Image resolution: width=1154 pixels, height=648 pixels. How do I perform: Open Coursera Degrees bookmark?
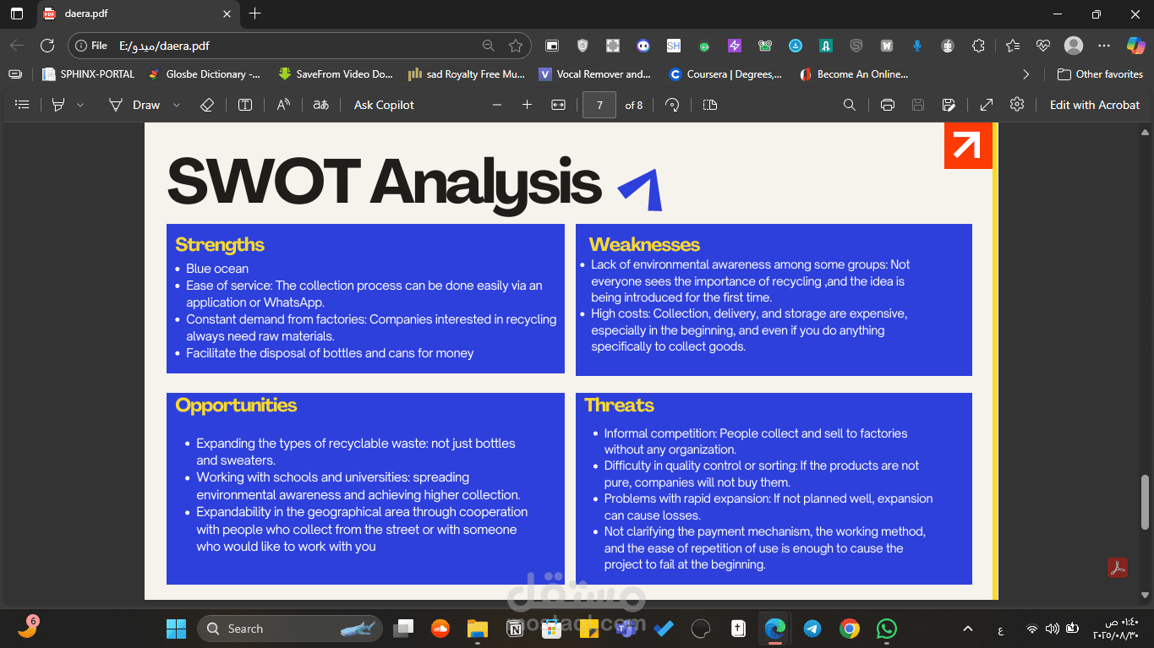point(725,74)
